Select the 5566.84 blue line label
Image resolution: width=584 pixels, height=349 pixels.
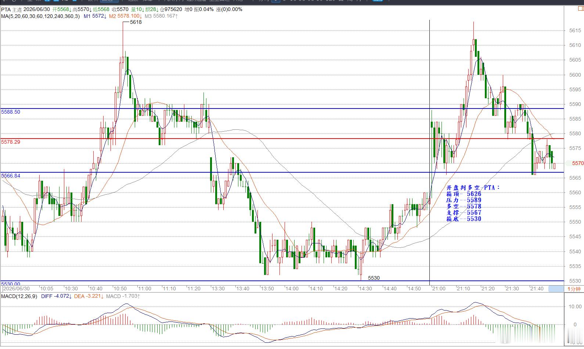11,176
